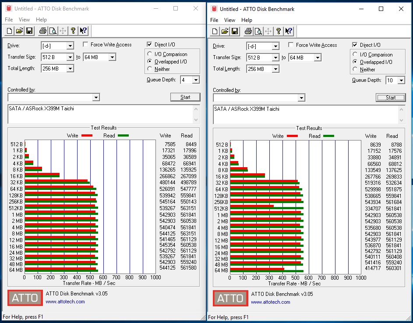413x323 pixels.
Task: Context help arrow icon in right window
Action: click(289, 32)
